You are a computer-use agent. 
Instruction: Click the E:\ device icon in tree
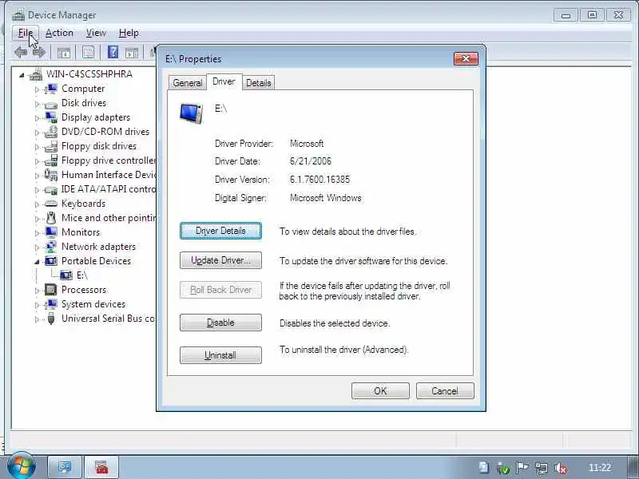[66, 275]
